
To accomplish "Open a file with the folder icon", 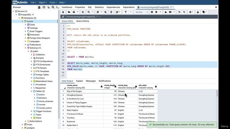I will 69,12.
